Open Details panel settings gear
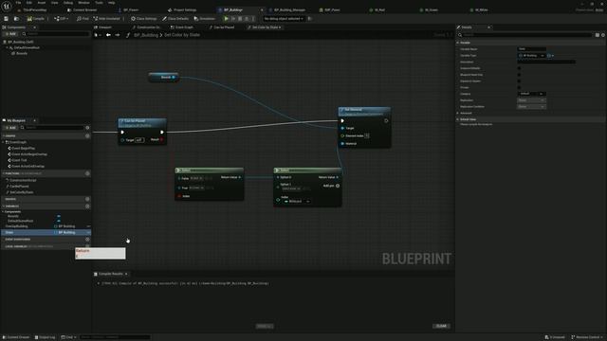 (x=603, y=35)
